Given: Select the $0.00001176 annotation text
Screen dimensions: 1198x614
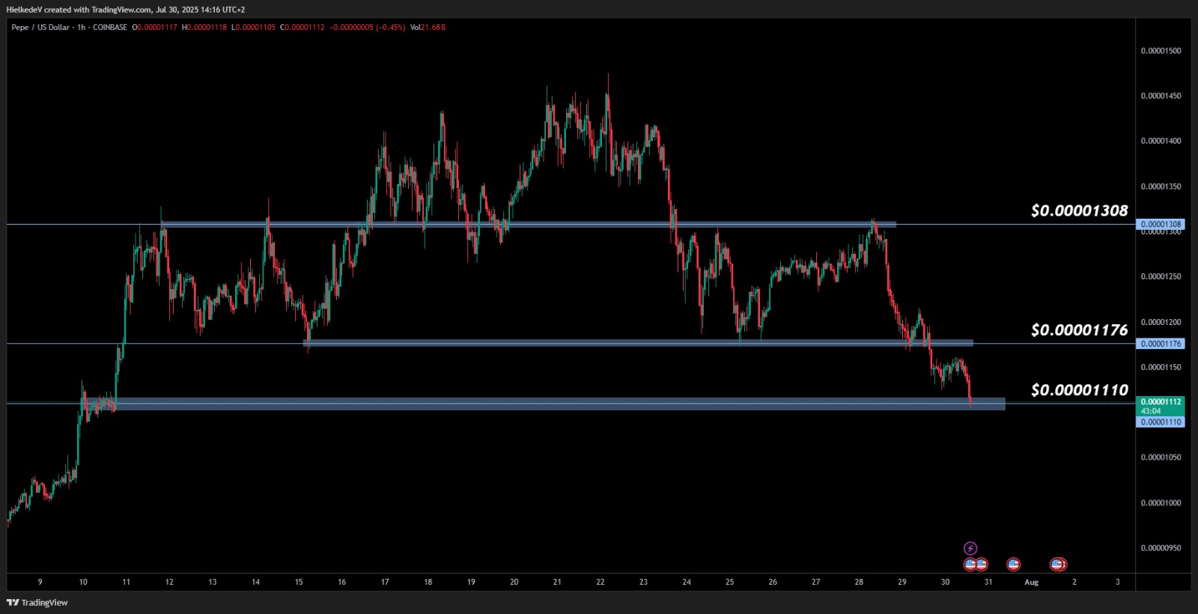Looking at the screenshot, I should tap(1080, 330).
